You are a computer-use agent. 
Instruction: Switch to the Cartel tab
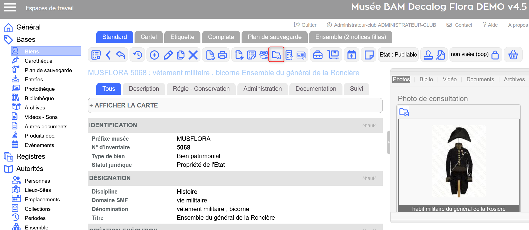pos(148,37)
